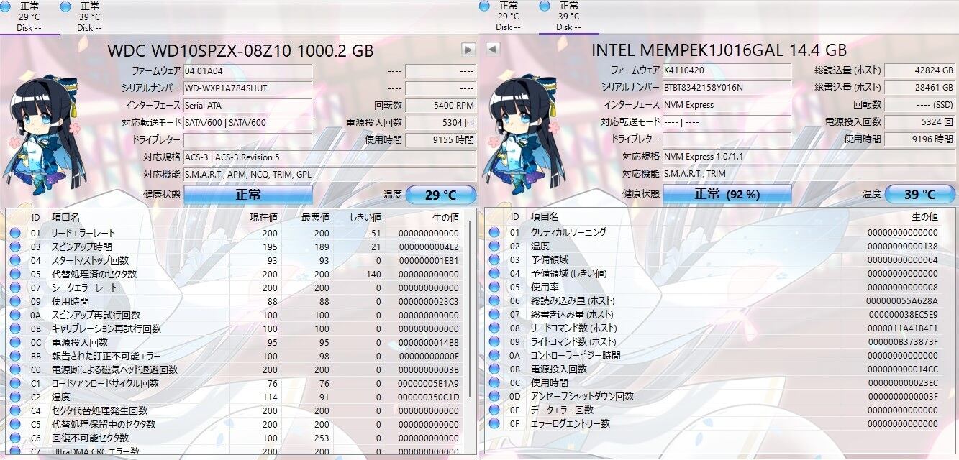959x460 pixels.
Task: Click status orb of リードコマンド数 (ホスト) row
Action: click(x=494, y=328)
